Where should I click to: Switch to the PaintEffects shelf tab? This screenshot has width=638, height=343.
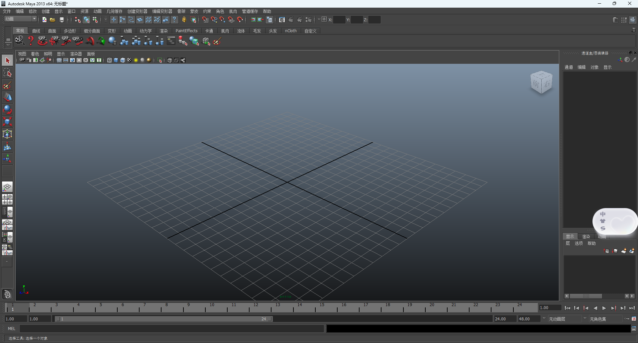click(187, 31)
